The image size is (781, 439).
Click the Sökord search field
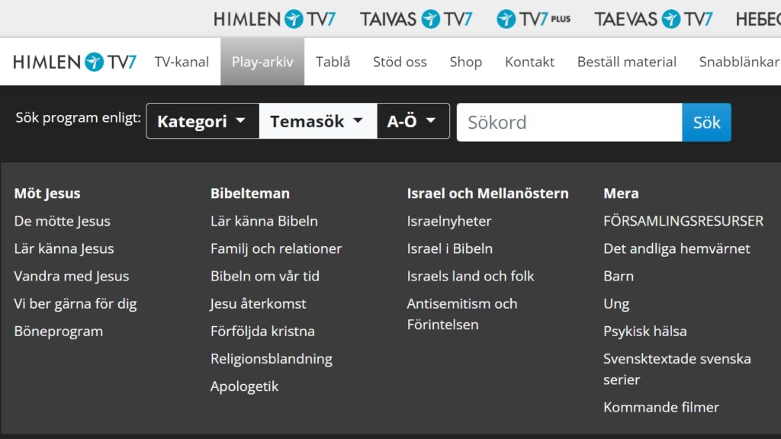point(569,122)
